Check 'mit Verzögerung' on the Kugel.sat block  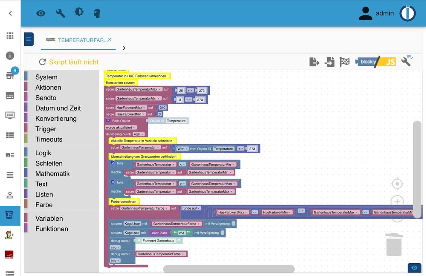click(223, 233)
